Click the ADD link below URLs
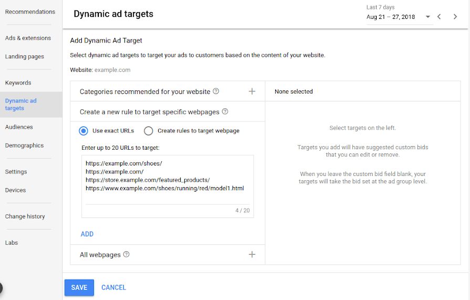Screen dimensions: 470x300 pyautogui.click(x=87, y=234)
